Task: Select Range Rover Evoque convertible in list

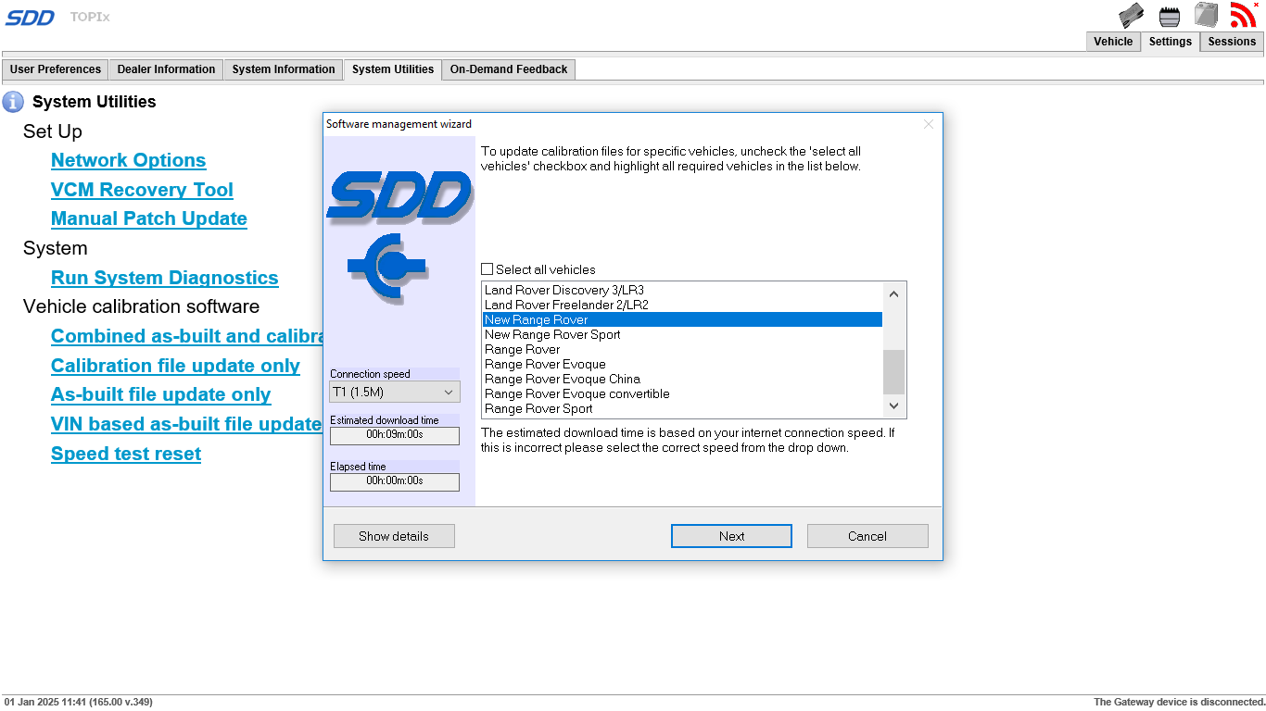Action: [682, 393]
